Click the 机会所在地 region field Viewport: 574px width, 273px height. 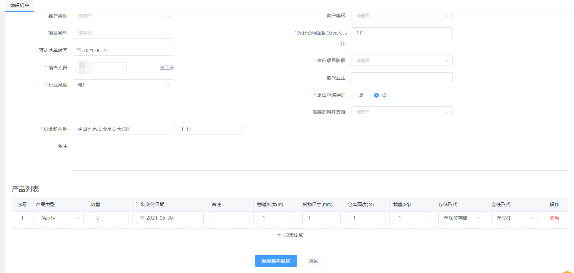123,129
